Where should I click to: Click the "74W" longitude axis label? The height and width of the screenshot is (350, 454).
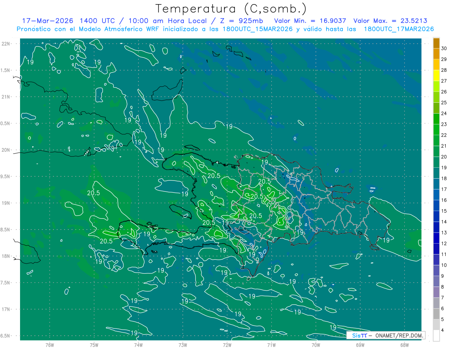[138, 345]
